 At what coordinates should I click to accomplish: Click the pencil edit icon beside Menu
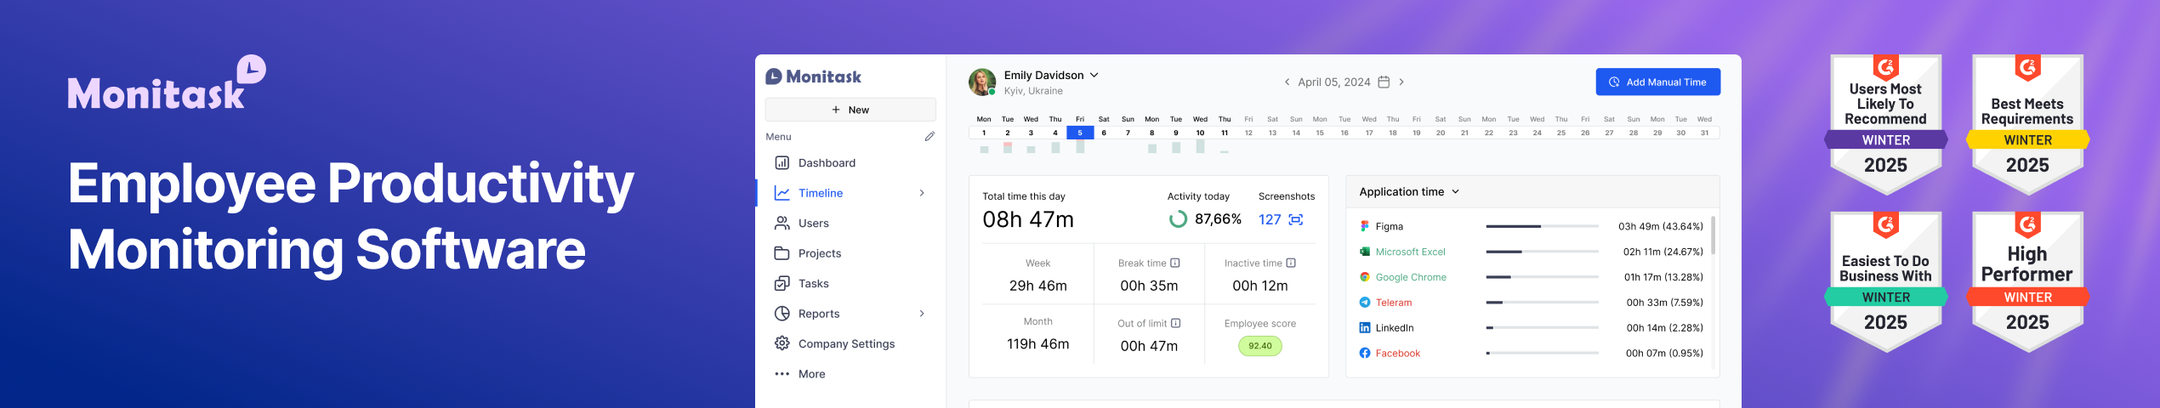(x=929, y=136)
